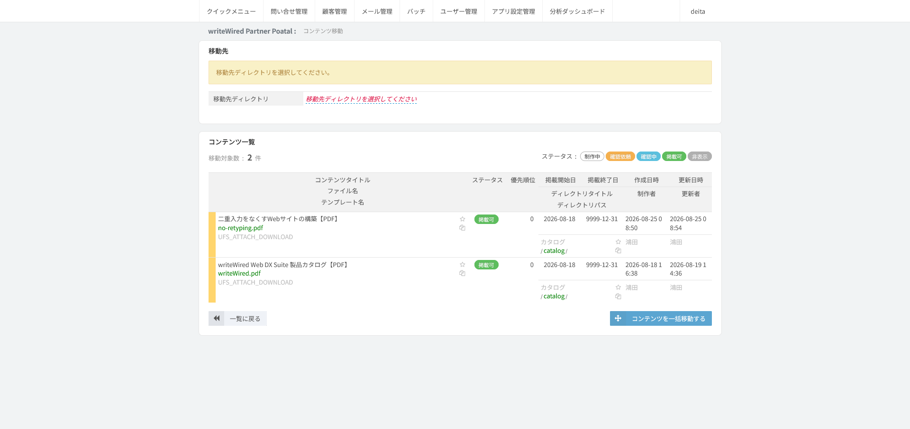
Task: Open the ユーザー管理 menu
Action: pyautogui.click(x=459, y=11)
